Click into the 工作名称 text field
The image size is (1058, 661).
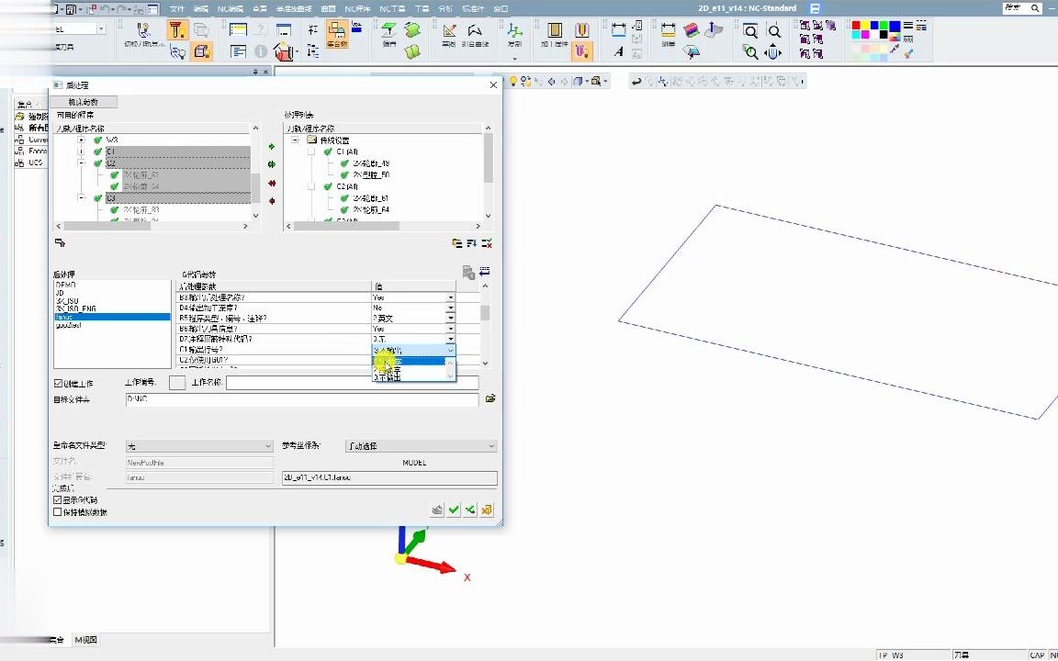(352, 383)
